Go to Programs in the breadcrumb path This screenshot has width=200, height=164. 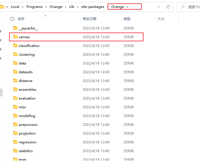click(x=34, y=7)
